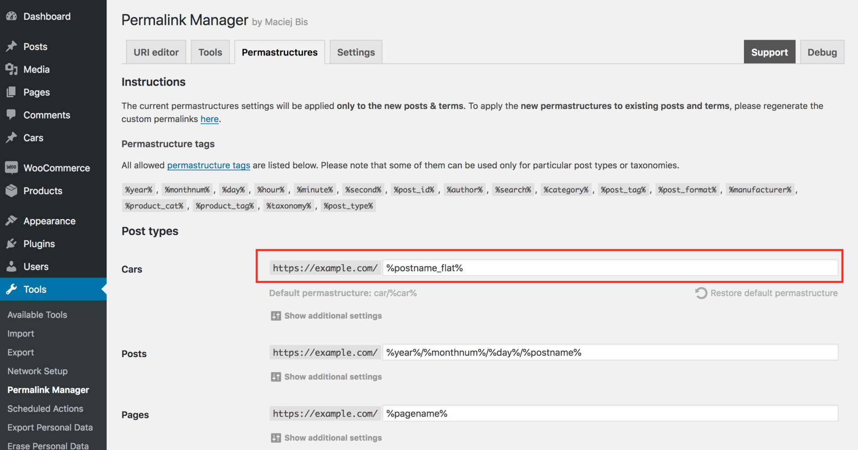Open the permastructure tags link
Image resolution: width=858 pixels, height=450 pixels.
pos(208,165)
